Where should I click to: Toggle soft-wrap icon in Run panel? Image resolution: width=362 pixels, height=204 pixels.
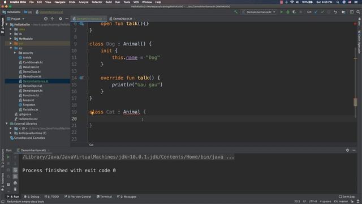click(15, 170)
